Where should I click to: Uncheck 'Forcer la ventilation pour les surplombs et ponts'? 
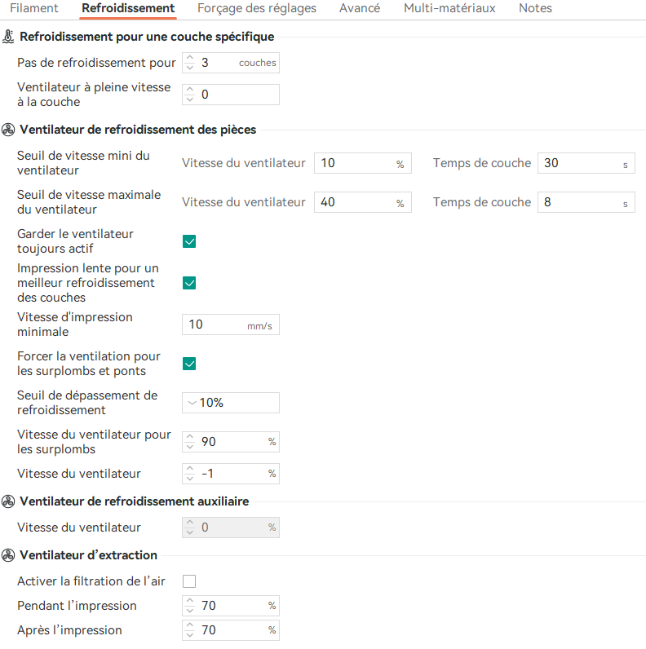pos(189,364)
